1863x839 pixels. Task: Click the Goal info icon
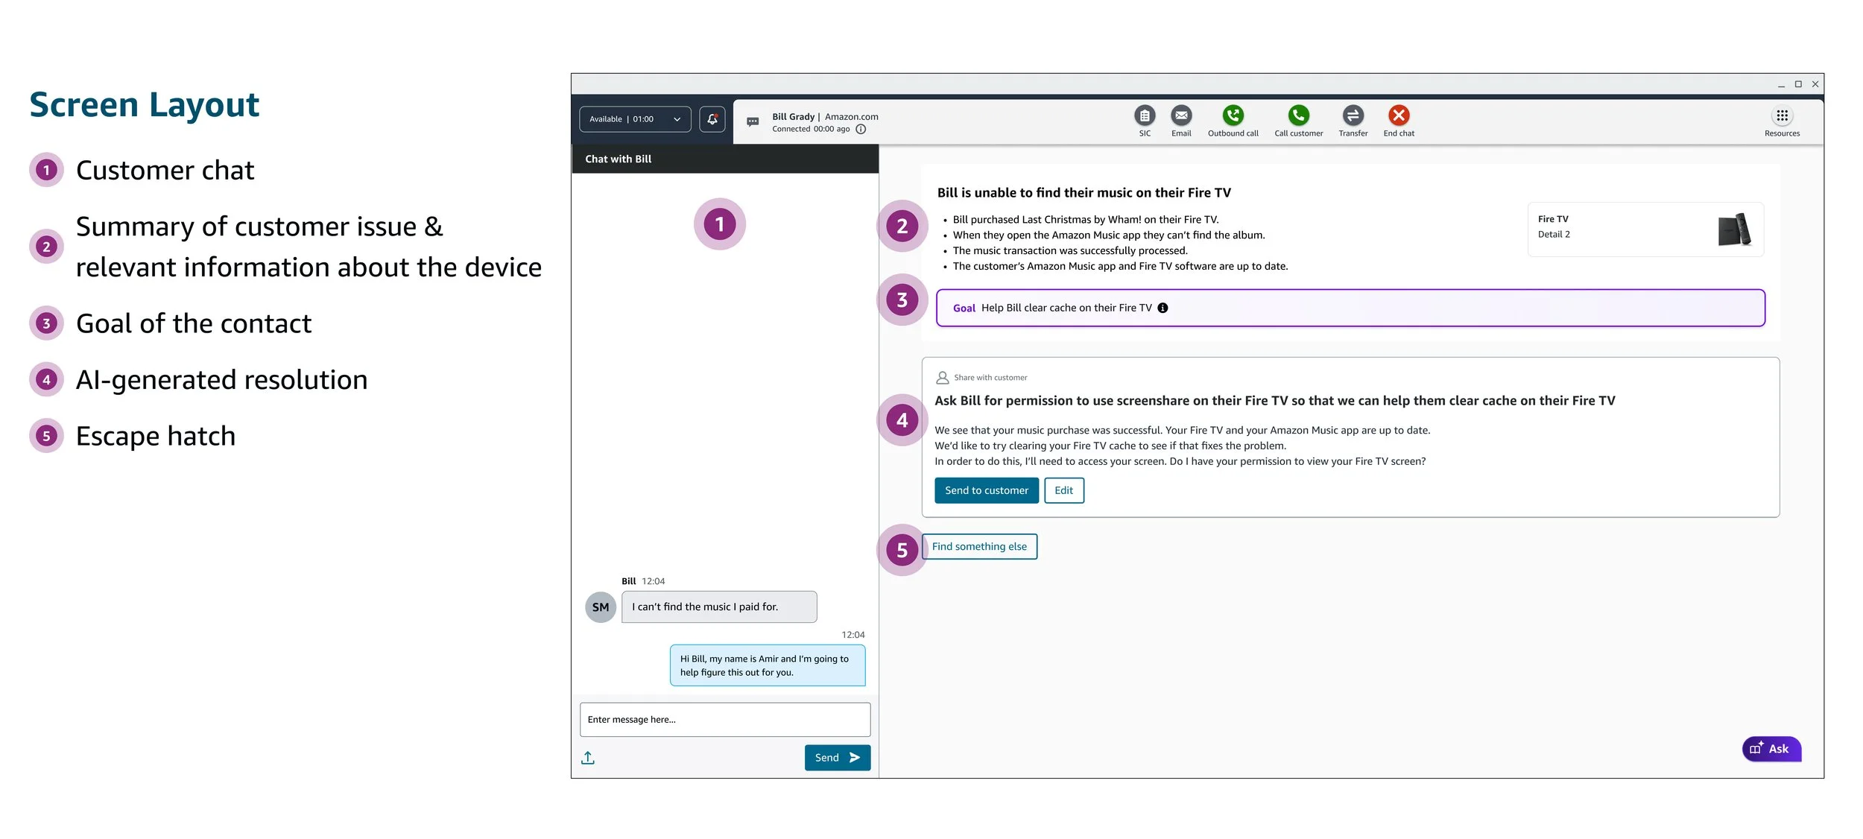click(1163, 308)
